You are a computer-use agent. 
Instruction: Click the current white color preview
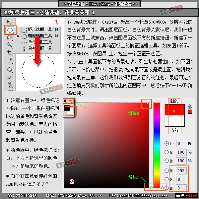[x=175, y=121]
